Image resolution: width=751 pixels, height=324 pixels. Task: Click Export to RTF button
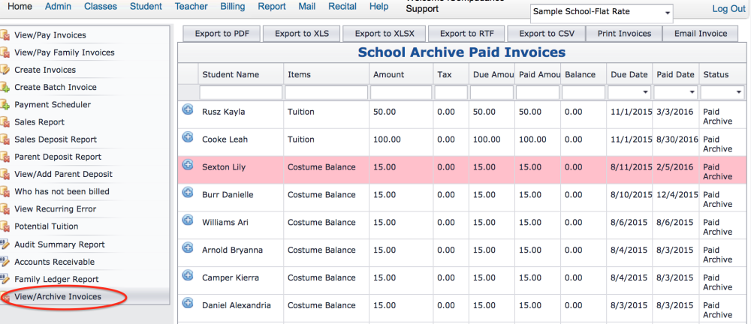(466, 34)
